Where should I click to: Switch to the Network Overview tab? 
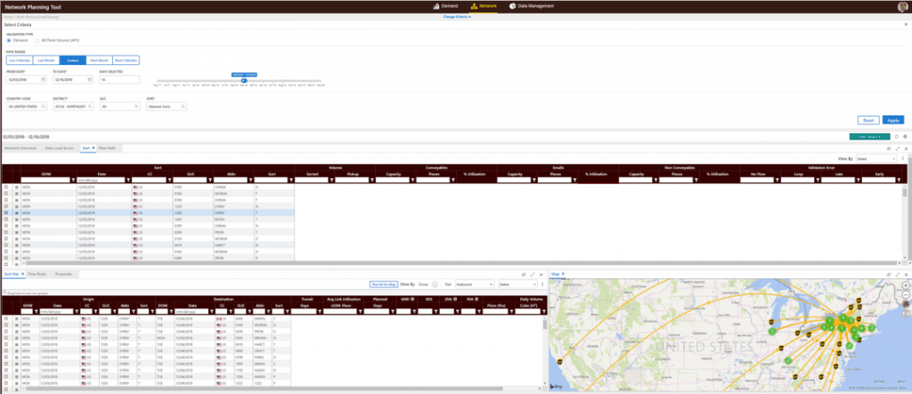point(20,148)
